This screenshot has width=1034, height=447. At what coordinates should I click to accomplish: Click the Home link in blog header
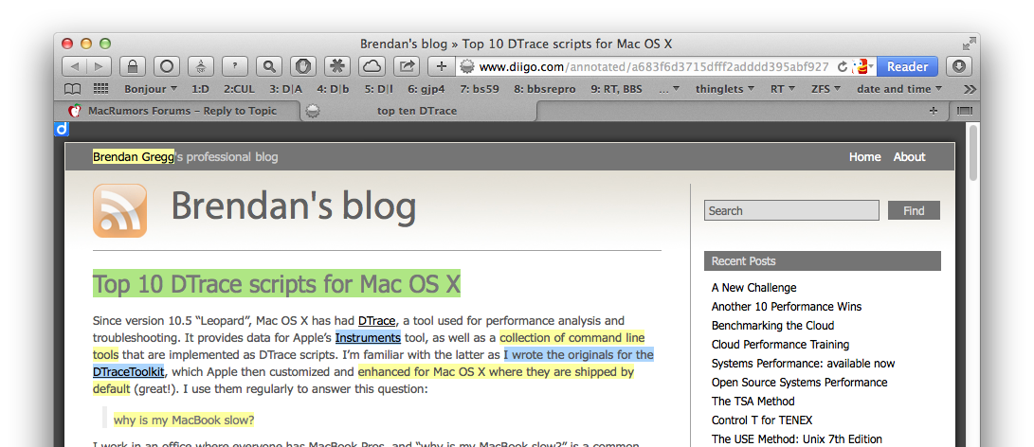864,157
